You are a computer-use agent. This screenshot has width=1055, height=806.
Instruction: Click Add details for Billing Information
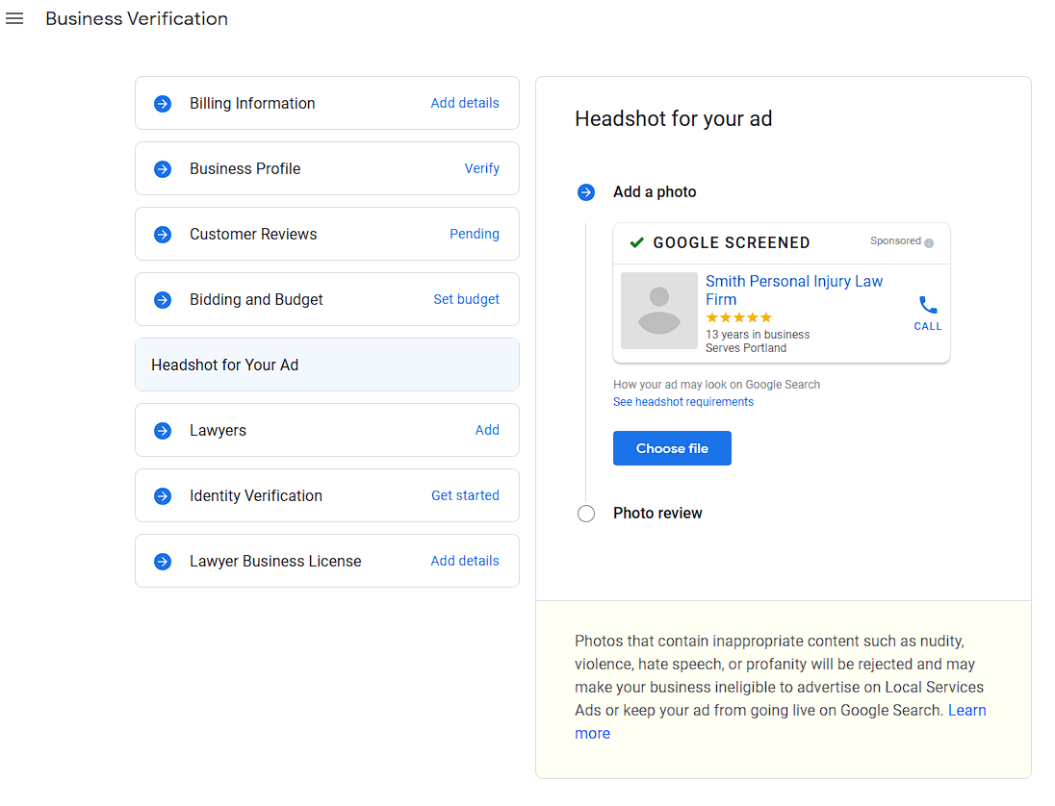click(465, 104)
